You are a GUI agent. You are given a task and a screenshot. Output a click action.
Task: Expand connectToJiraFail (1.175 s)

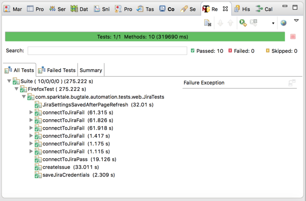(31, 144)
